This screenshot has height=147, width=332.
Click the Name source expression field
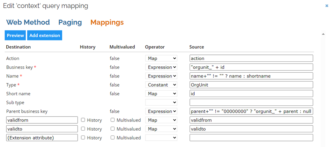point(251,76)
